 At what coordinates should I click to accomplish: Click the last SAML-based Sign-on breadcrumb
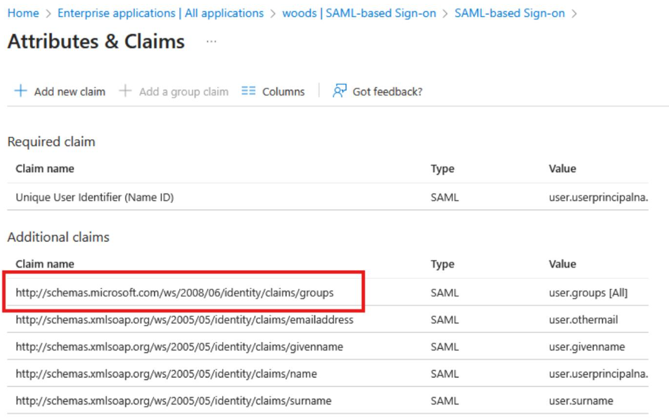coord(509,13)
